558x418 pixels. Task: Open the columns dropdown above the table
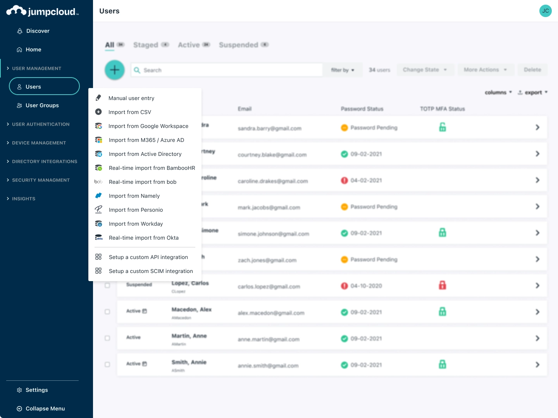point(498,92)
